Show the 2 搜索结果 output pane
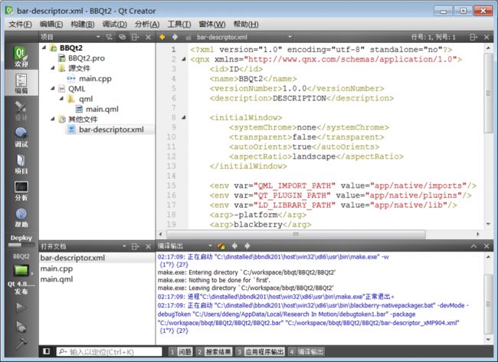Screen dimensions: 498x362 [214, 352]
